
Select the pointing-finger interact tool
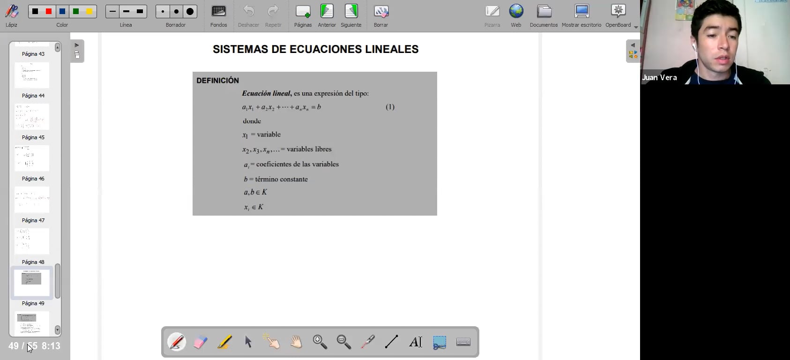point(272,342)
